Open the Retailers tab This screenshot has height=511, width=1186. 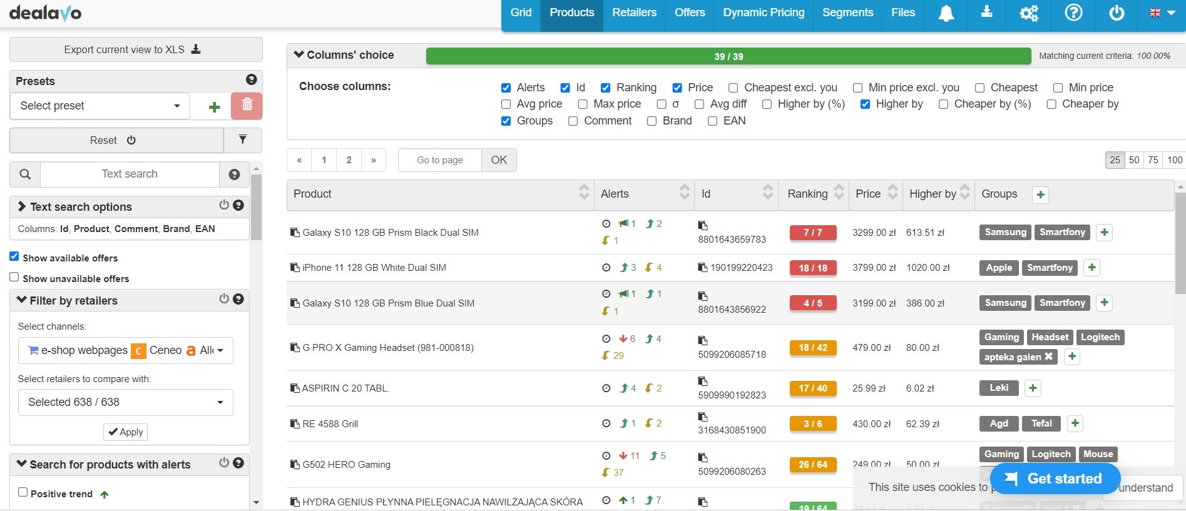(x=634, y=13)
